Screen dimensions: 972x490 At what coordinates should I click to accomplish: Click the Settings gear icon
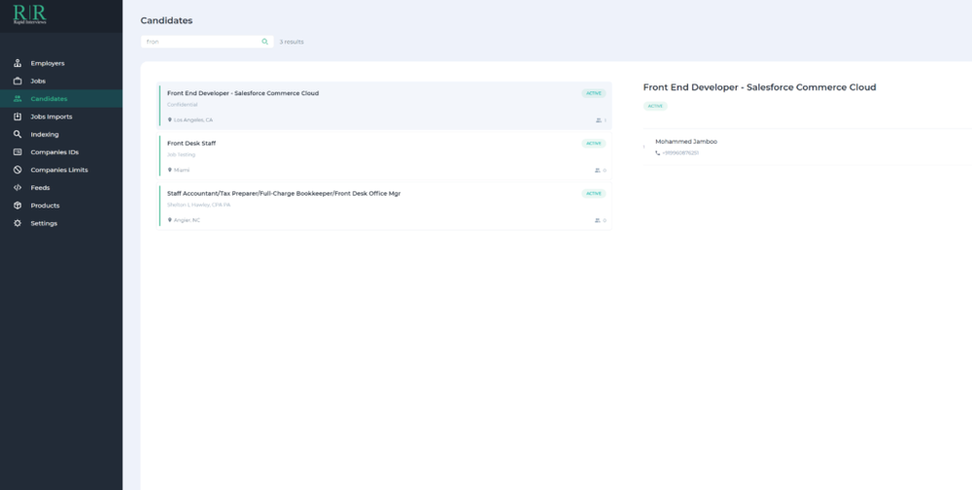(x=17, y=223)
